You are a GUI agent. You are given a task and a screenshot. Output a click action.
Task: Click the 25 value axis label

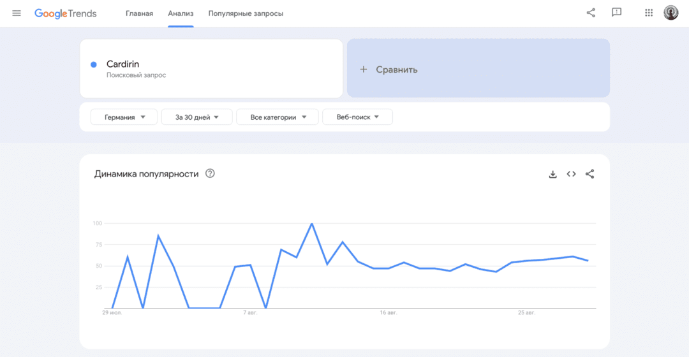coord(99,287)
